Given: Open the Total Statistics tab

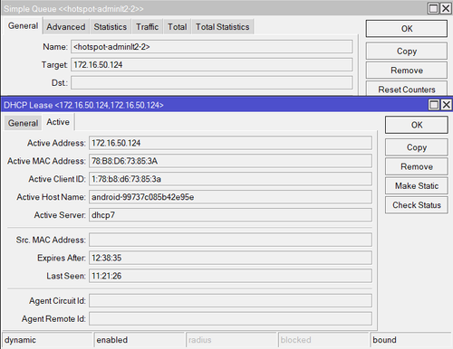Looking at the screenshot, I should point(223,27).
